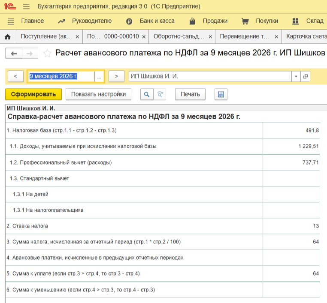Viewport: 327px width, 303px height.
Task: Select row 6. Сумма к уменьшению
Action: click(x=81, y=290)
